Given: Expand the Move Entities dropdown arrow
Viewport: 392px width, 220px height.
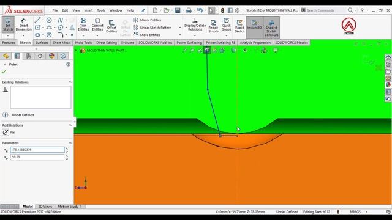Looking at the screenshot, I should pyautogui.click(x=180, y=35).
